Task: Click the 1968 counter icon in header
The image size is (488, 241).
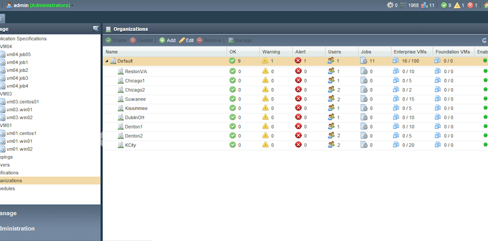Action: click(404, 5)
